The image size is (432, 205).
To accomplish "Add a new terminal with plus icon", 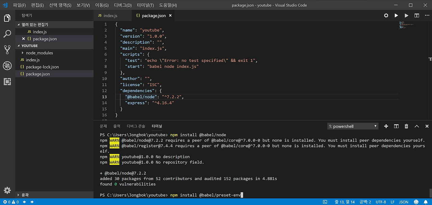I will pos(386,126).
